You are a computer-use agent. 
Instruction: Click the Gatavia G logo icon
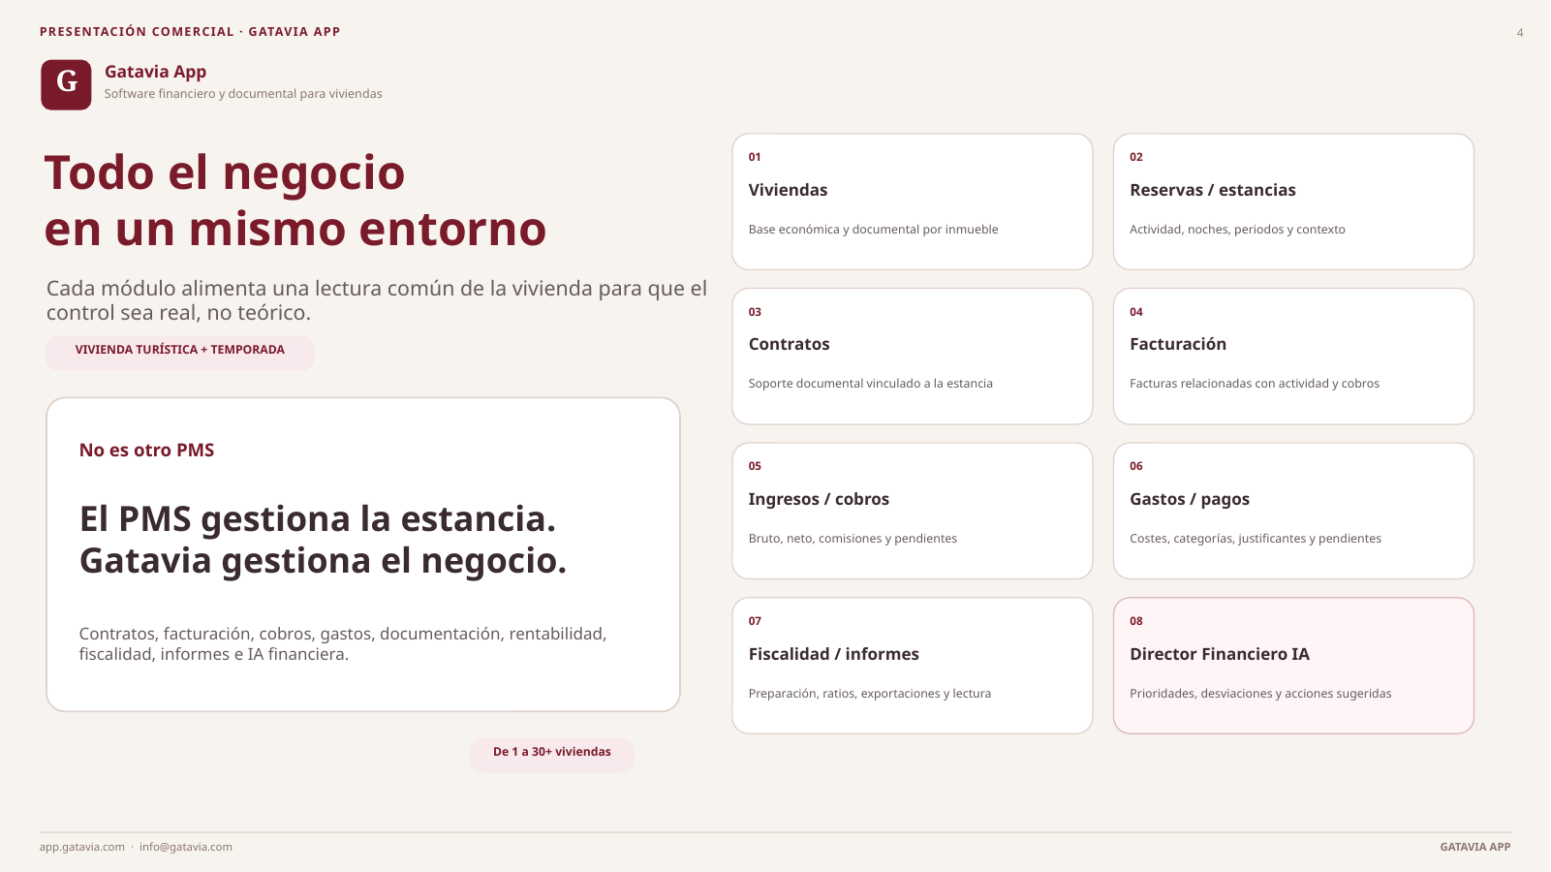coord(66,84)
